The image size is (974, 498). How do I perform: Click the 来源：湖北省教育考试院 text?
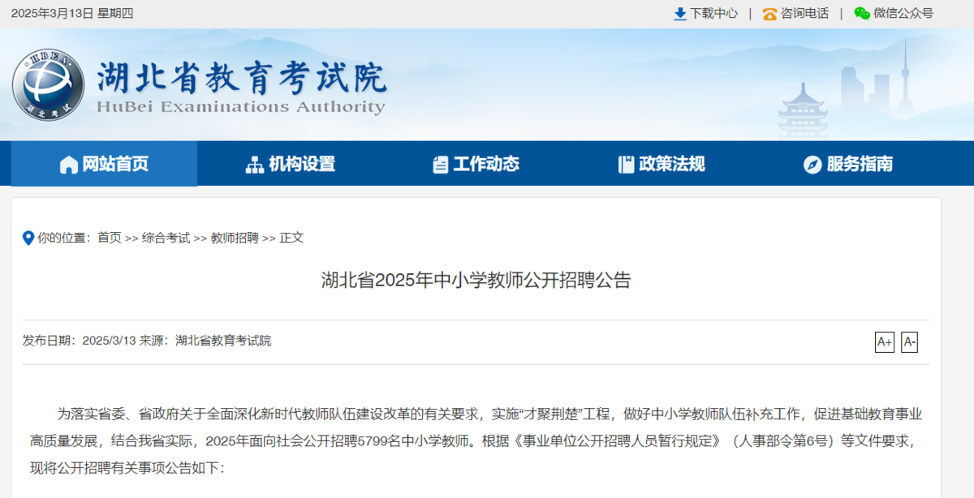click(x=205, y=341)
